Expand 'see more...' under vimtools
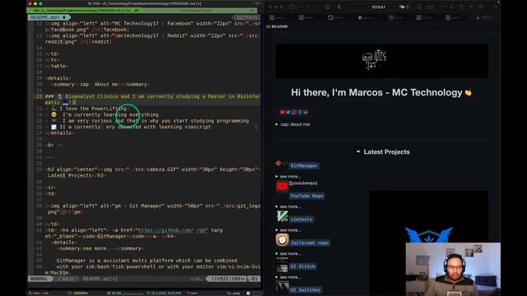This screenshot has width=527, height=296. click(x=288, y=230)
